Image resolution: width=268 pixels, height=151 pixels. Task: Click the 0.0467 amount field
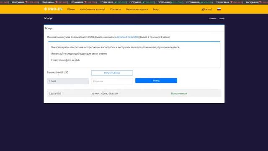68,81
